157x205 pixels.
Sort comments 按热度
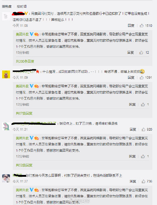pos(7,6)
